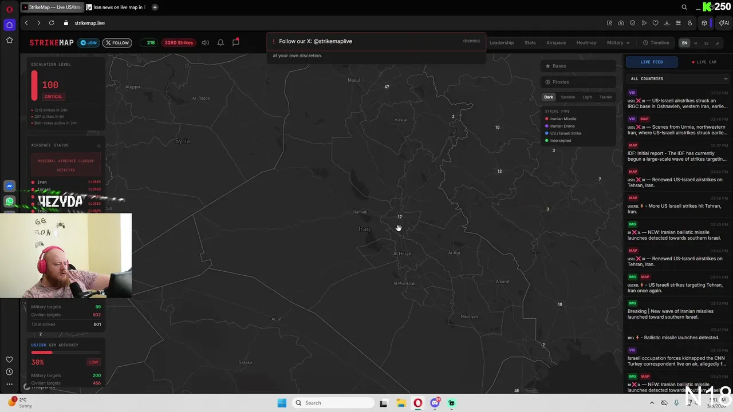Open the weather widget showing Sunny
Screen dimensions: 733x412
[x=21, y=403]
